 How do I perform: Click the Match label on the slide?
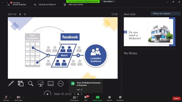tap(64, 56)
